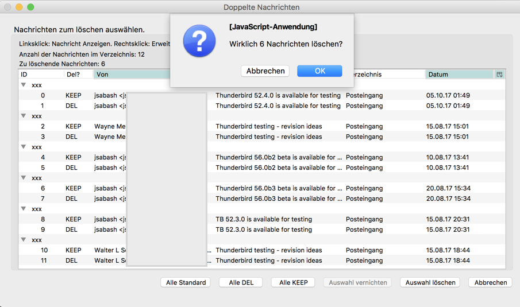Screen dimensions: 520x307
Task: Sort by the Del? column header
Action: (x=78, y=75)
